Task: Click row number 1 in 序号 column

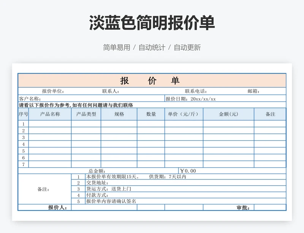Action: (23, 124)
